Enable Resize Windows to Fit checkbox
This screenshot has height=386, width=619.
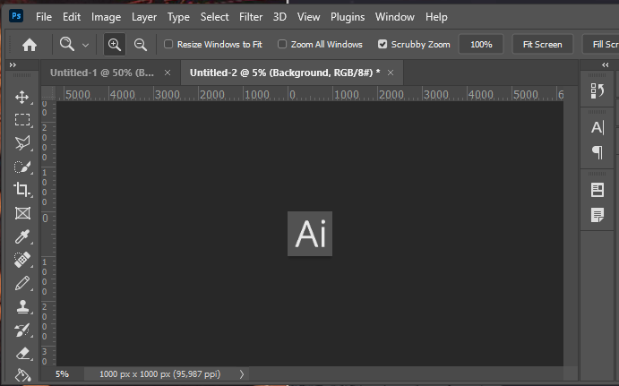[x=168, y=44]
